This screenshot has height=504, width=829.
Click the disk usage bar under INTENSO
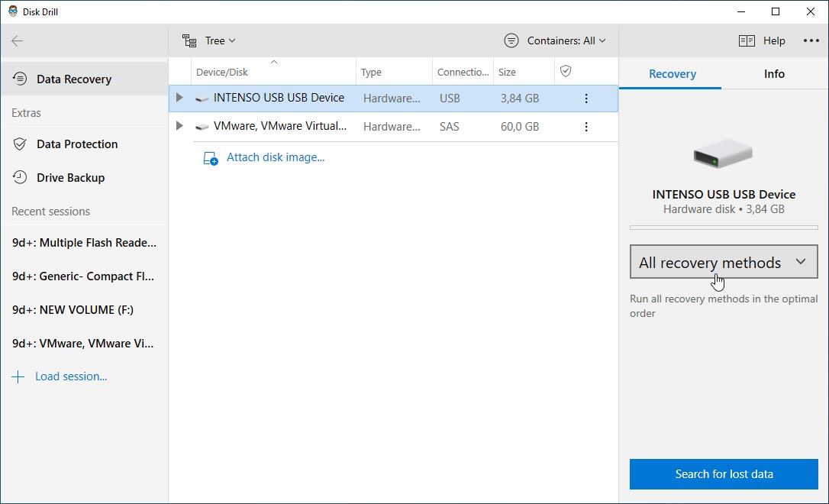tap(723, 228)
